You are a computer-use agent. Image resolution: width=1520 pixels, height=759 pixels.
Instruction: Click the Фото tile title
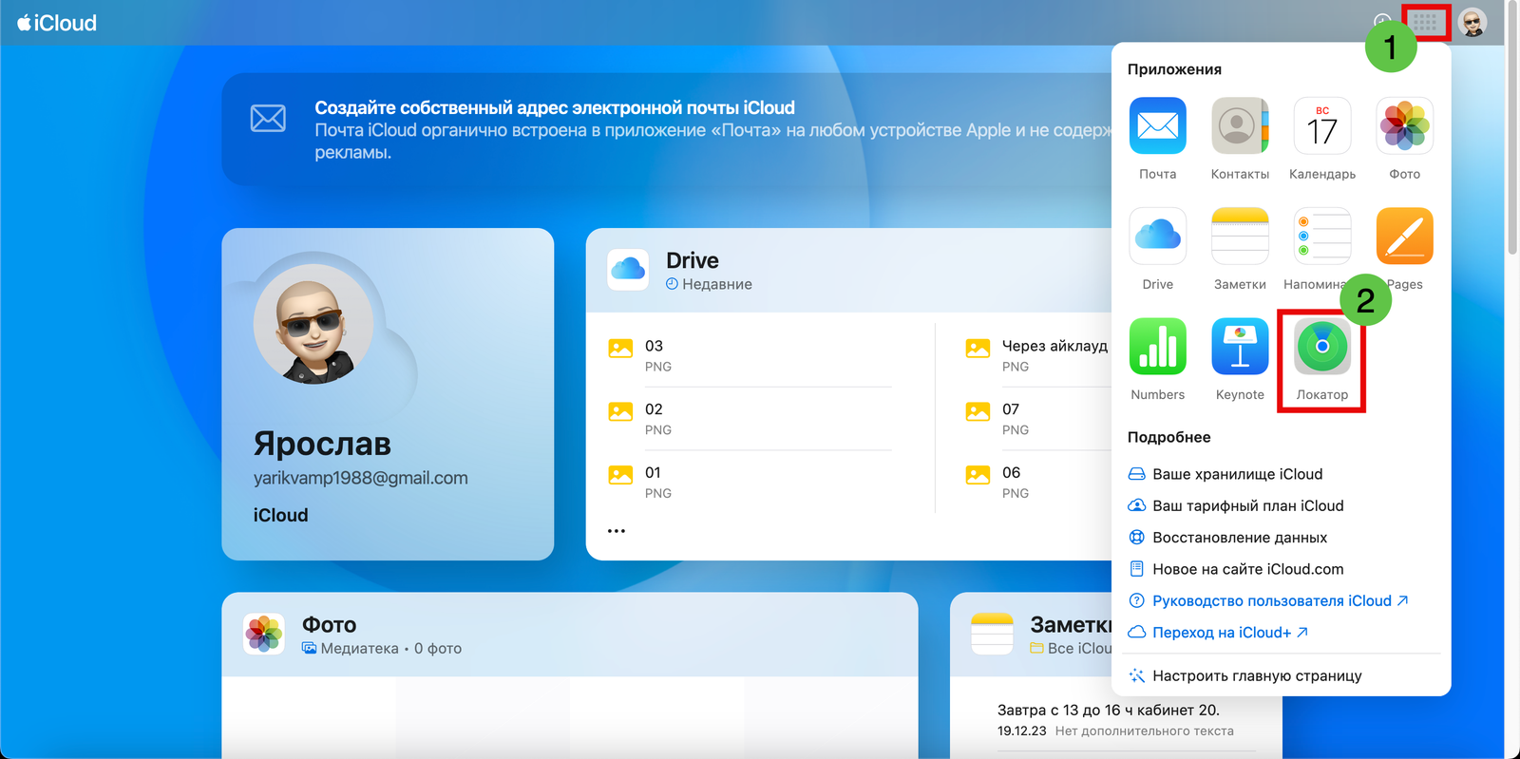(329, 624)
